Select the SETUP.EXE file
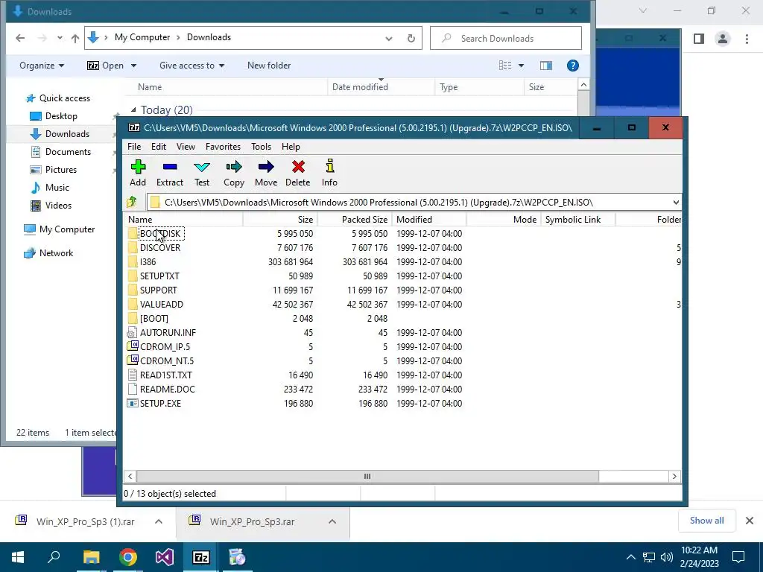Screen dimensions: 763x572 161,403
